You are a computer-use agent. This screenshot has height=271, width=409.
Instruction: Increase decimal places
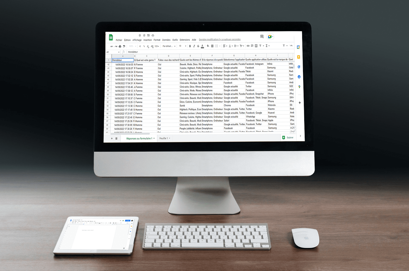tap(152, 46)
